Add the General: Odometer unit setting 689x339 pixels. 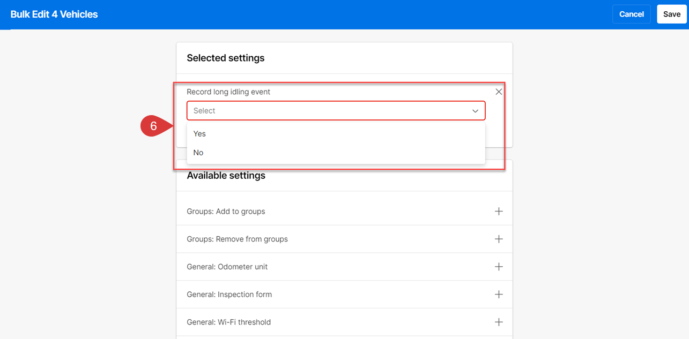(x=499, y=267)
